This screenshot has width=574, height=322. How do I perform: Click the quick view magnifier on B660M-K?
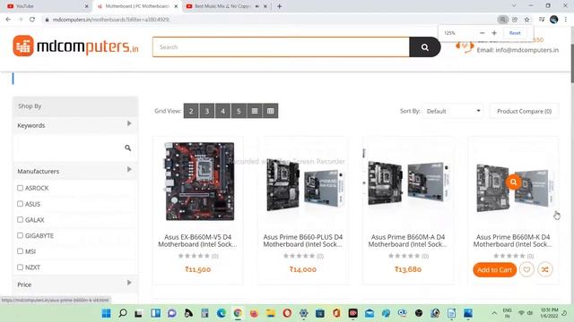point(514,182)
